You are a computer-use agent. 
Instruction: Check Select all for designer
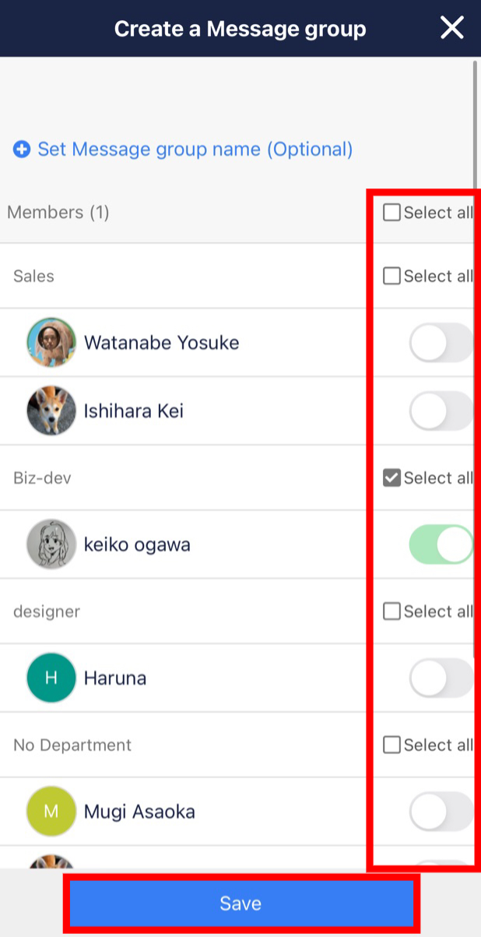(x=391, y=611)
